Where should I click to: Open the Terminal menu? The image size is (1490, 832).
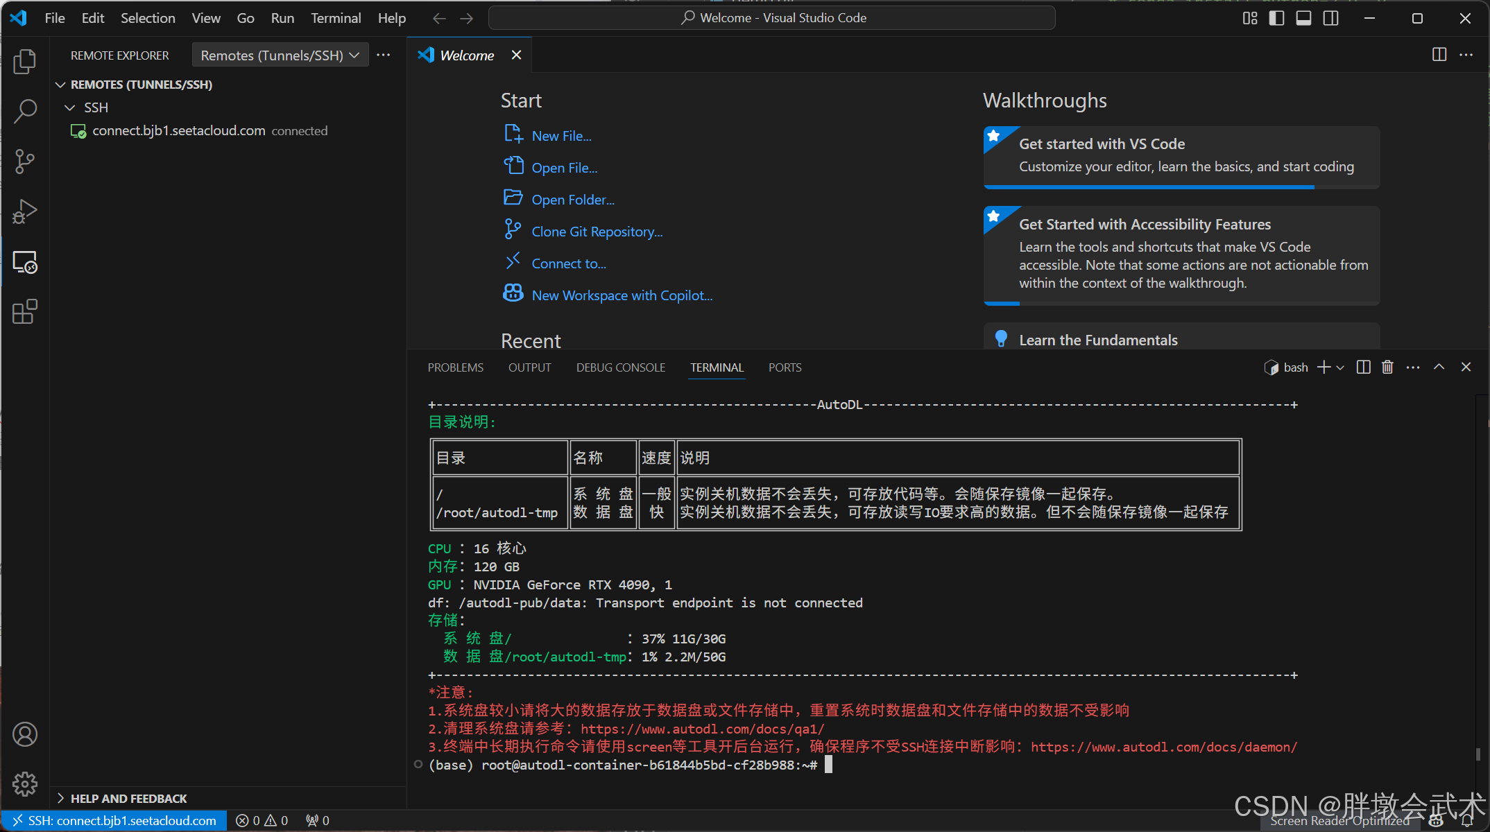pyautogui.click(x=336, y=18)
